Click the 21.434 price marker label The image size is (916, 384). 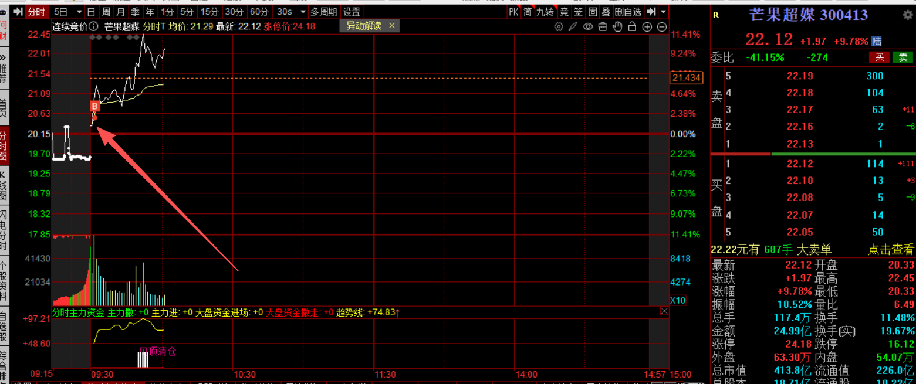[x=687, y=77]
